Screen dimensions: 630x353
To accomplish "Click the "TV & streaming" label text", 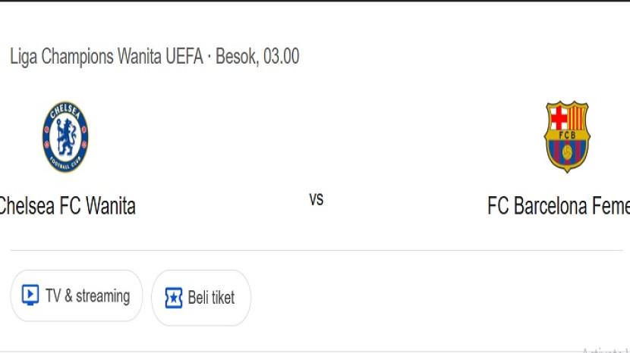I will (x=87, y=295).
